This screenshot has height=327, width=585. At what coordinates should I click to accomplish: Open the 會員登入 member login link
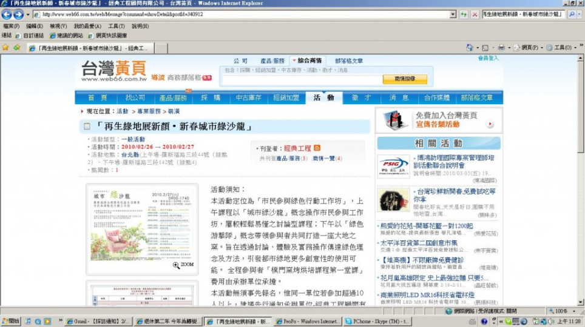coord(488,58)
